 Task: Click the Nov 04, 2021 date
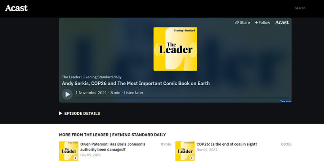pyautogui.click(x=207, y=150)
